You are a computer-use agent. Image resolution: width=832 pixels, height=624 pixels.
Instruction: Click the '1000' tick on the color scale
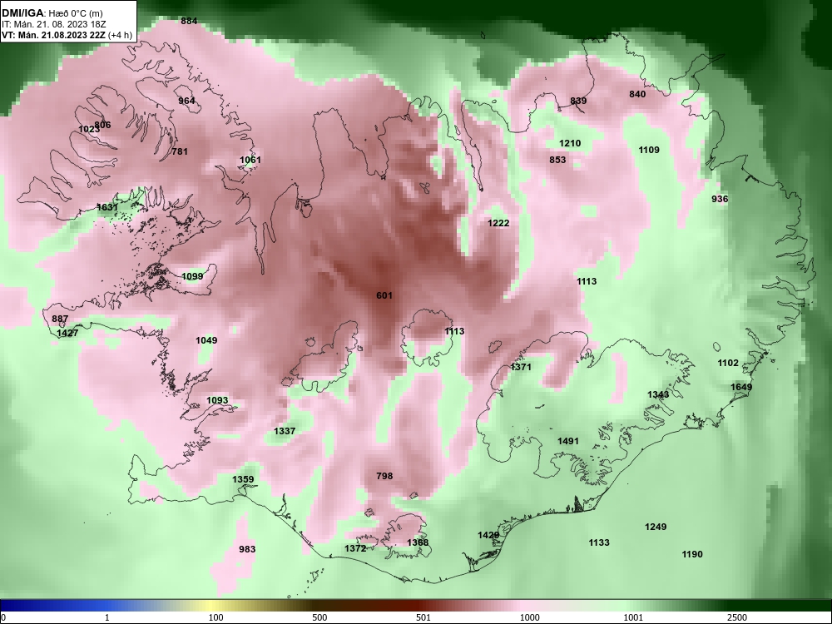click(529, 617)
